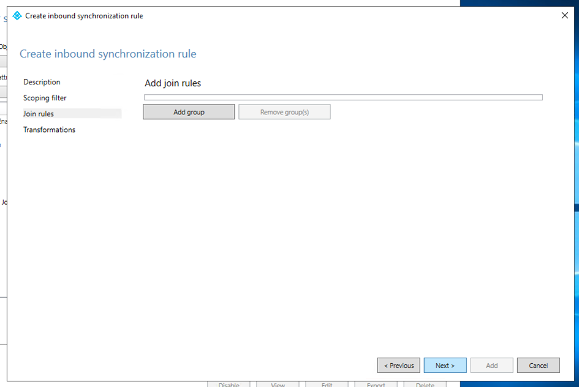Click the empty join rules list box
This screenshot has height=387, width=579.
[343, 97]
